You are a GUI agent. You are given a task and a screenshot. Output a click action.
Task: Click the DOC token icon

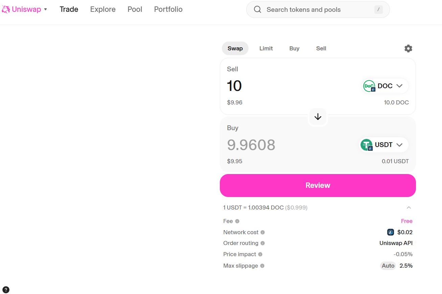[369, 86]
